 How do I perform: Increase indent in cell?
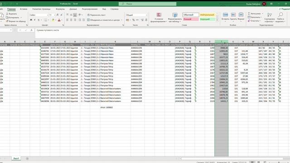point(83,20)
